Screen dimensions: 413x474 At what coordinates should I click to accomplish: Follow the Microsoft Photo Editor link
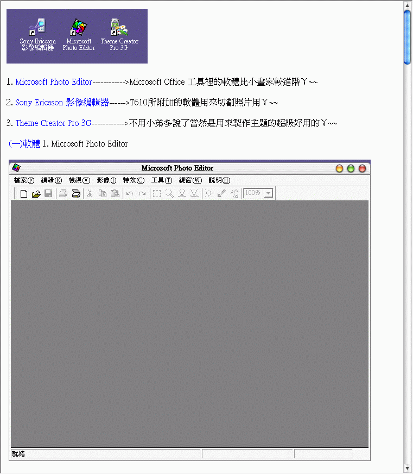54,82
